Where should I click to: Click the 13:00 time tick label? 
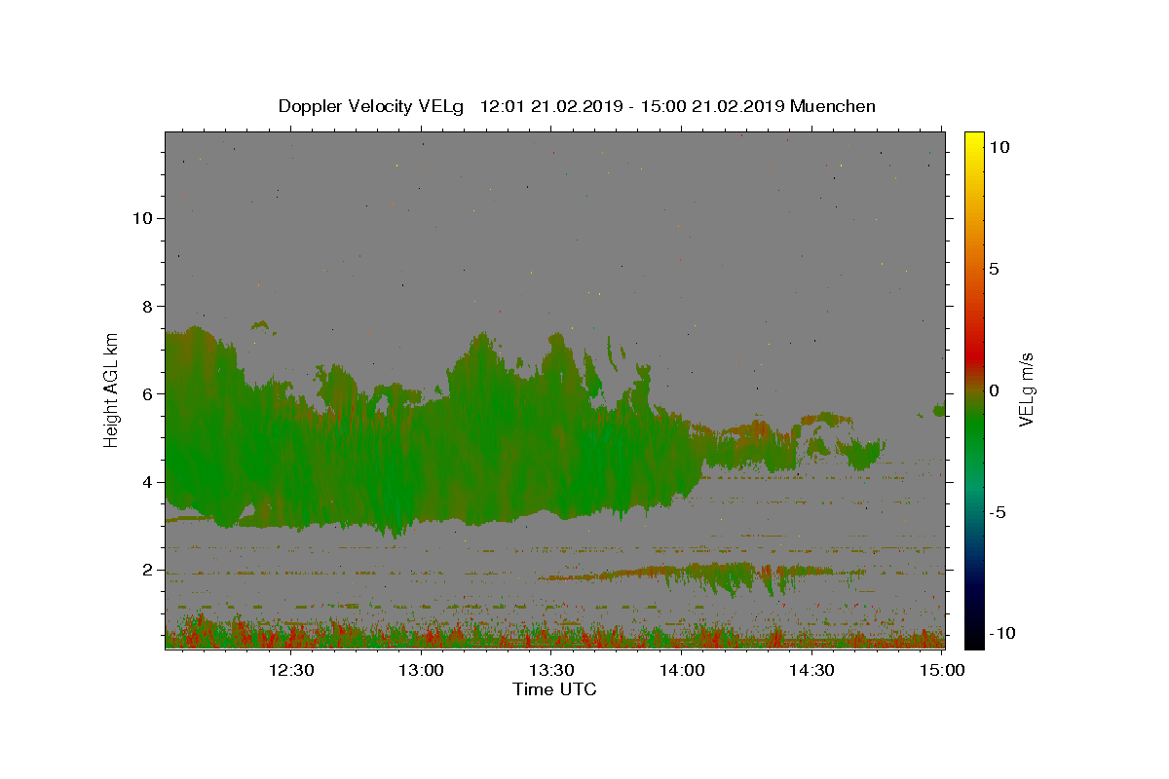click(422, 670)
